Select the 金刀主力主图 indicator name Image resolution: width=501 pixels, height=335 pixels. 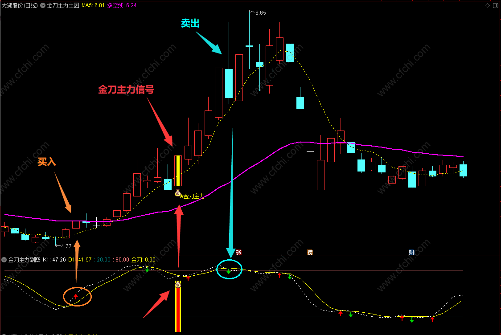[63, 5]
